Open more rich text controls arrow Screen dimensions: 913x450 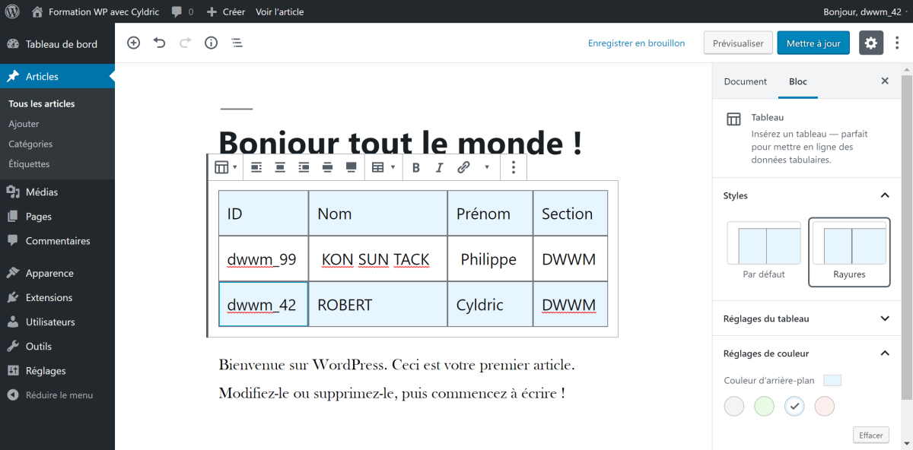[487, 167]
